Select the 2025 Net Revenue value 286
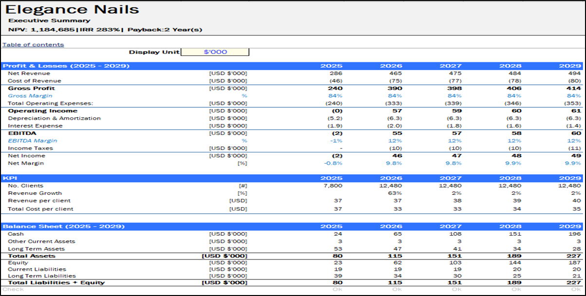The image size is (586, 296). click(x=336, y=73)
